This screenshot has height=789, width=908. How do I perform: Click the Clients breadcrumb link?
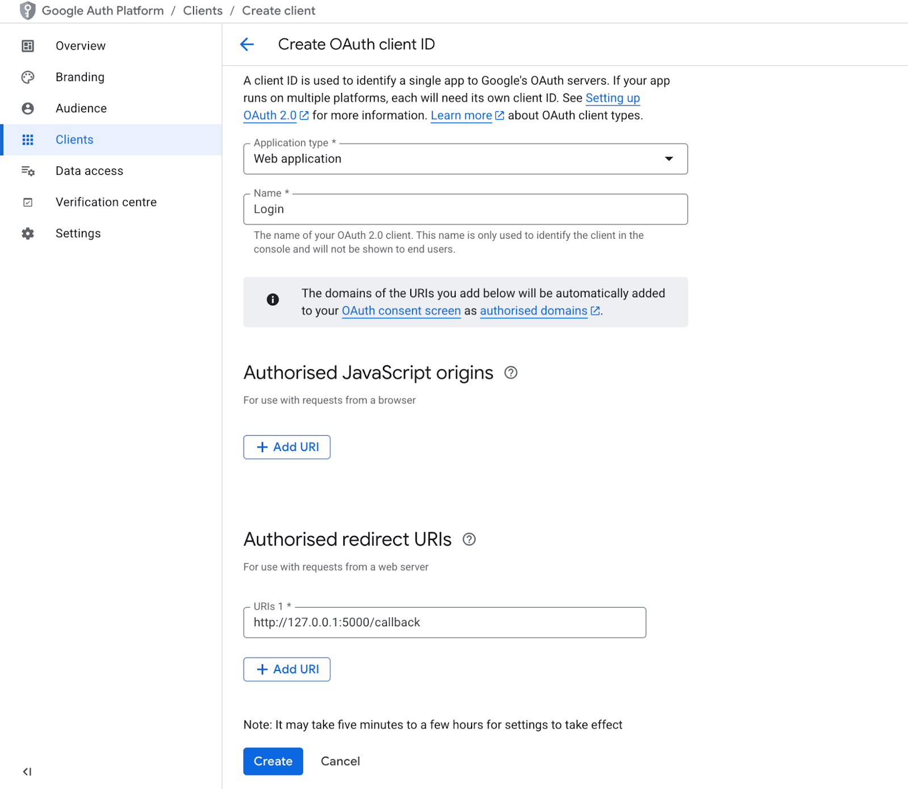click(x=203, y=11)
